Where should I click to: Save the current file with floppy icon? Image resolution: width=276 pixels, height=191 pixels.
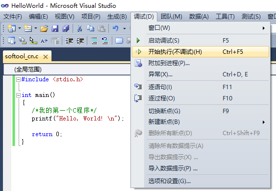coord(55,28)
